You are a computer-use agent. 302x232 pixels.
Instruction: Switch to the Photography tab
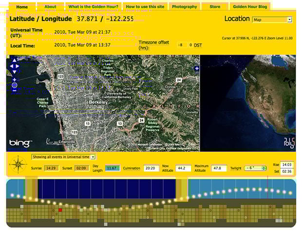185,7
